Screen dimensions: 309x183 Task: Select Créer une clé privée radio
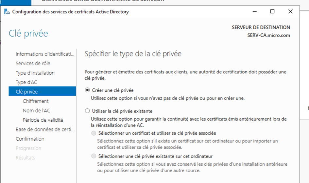87,90
